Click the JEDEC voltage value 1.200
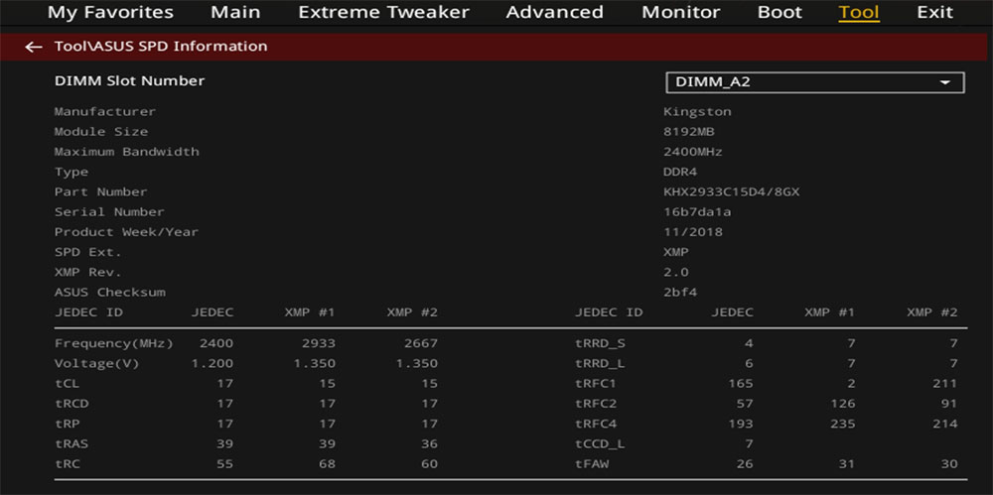The height and width of the screenshot is (495, 993). click(x=213, y=364)
